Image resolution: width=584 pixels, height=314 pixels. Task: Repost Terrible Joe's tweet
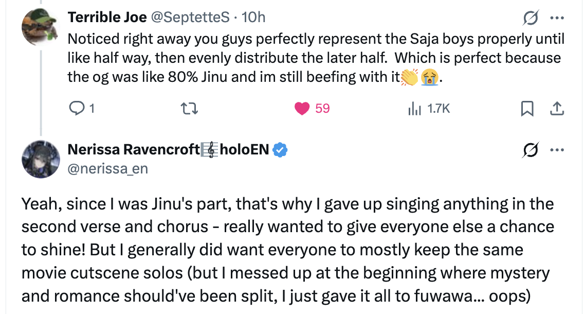(190, 109)
